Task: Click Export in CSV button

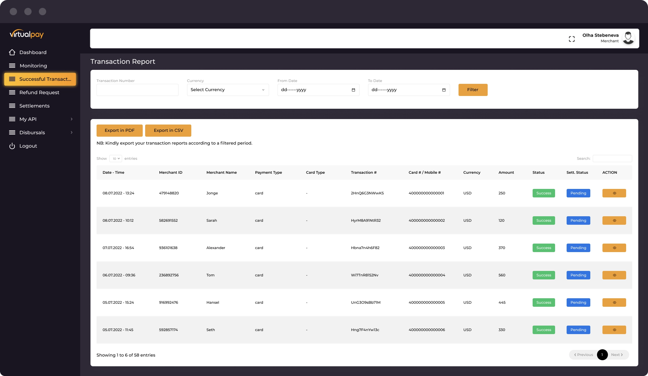Action: (x=168, y=131)
